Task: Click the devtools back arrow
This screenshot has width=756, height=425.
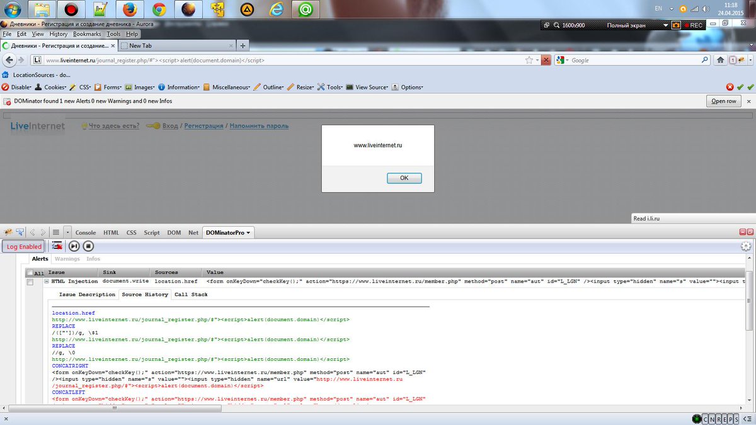Action: click(32, 232)
